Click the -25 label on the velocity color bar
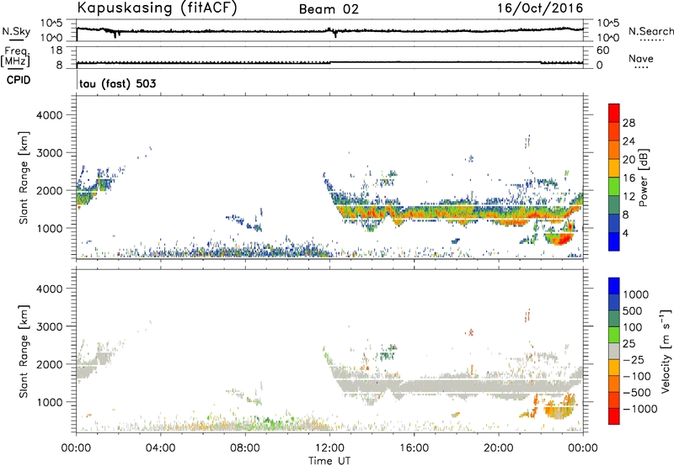The height and width of the screenshot is (466, 674). pyautogui.click(x=634, y=359)
